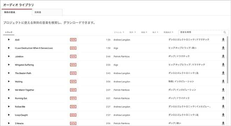Screen dimensions: 231x126
Task: Click the genre text on the Follow Me row
Action: pos(190,106)
